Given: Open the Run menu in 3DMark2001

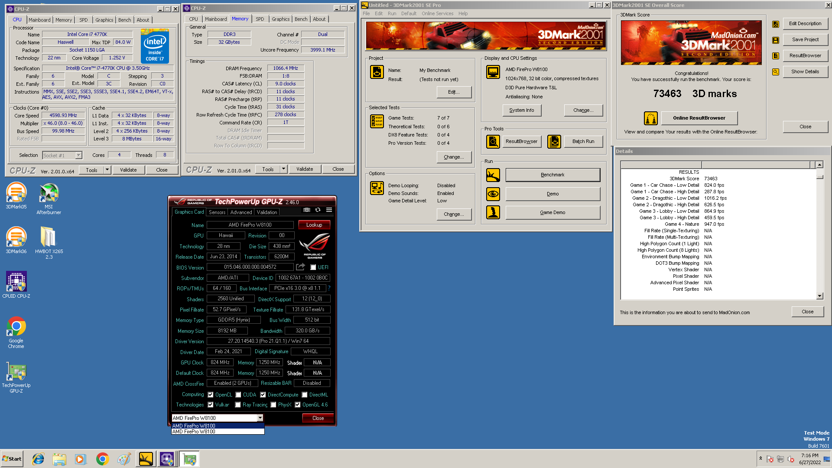Looking at the screenshot, I should click(x=392, y=13).
